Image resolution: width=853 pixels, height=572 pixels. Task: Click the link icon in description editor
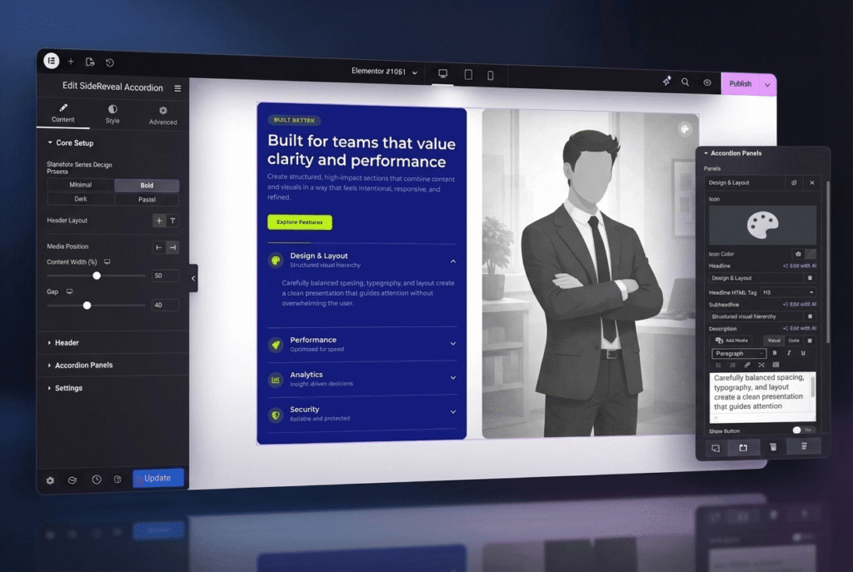(747, 365)
